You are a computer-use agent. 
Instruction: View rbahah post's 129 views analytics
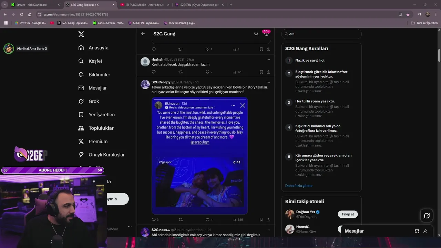coord(237,72)
